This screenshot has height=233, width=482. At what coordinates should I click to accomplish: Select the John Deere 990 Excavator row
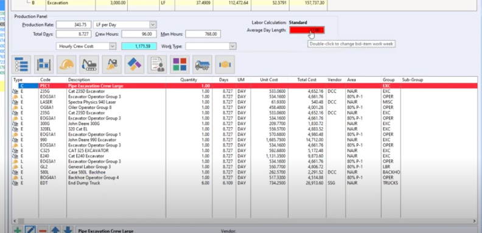[245, 140]
